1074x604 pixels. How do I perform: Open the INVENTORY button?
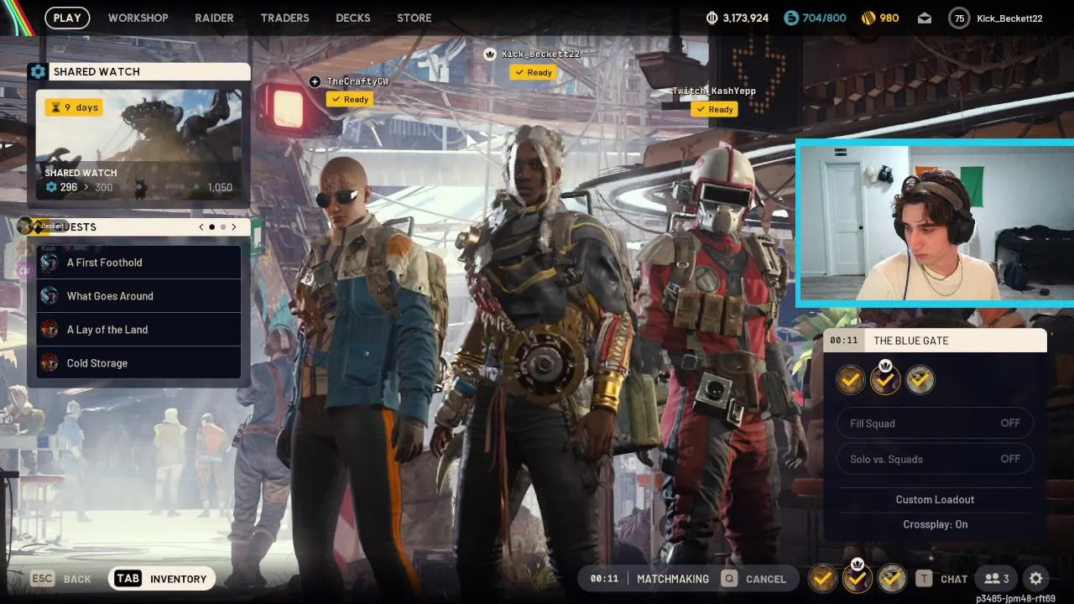[161, 579]
